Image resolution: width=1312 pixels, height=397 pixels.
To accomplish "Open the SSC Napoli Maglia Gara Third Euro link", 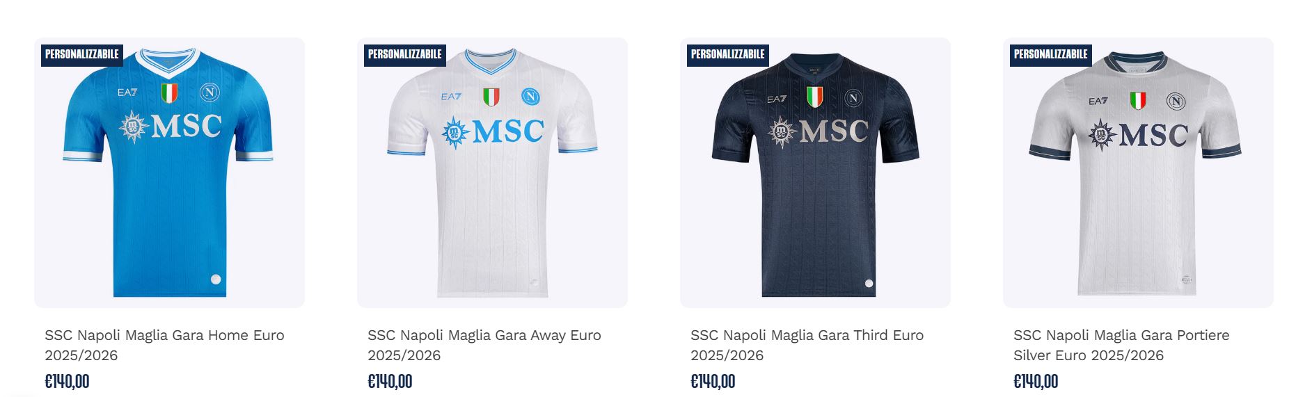I will point(807,345).
